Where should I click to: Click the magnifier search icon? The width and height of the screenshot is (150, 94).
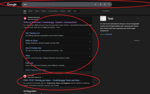109,4
